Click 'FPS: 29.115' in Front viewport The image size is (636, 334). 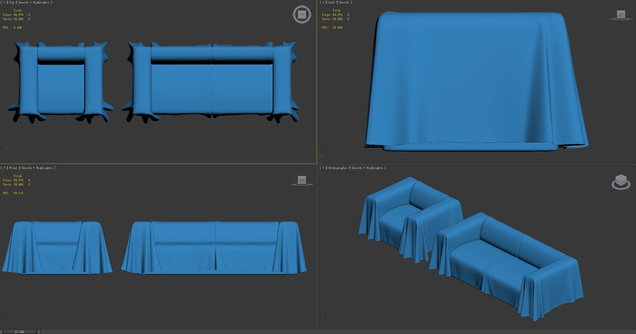click(x=13, y=193)
